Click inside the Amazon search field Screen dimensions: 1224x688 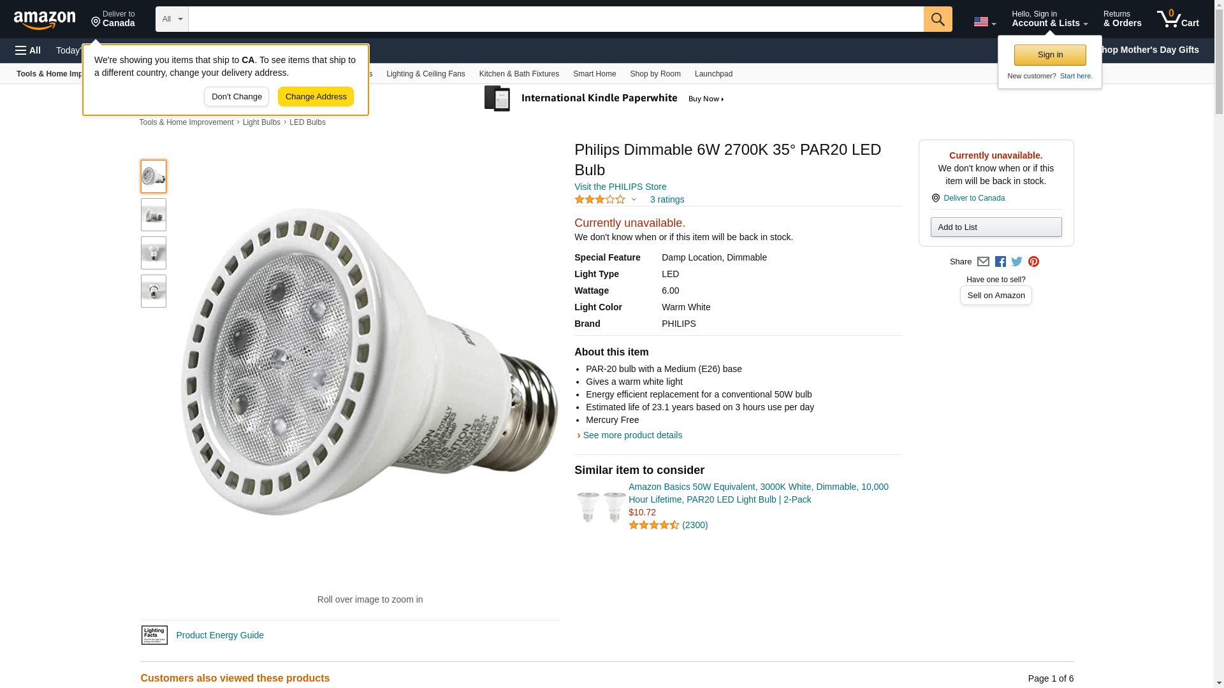click(x=555, y=19)
